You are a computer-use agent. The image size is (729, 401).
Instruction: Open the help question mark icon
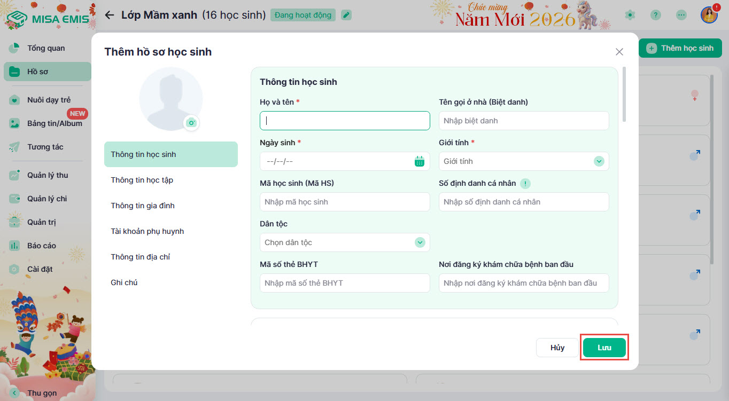point(656,15)
